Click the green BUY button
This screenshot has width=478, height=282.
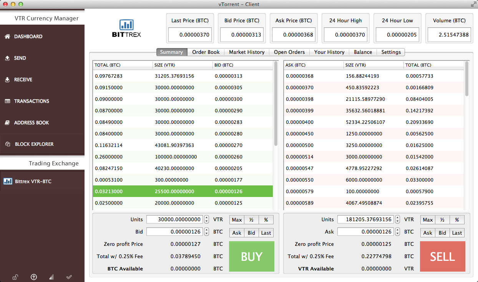point(252,257)
